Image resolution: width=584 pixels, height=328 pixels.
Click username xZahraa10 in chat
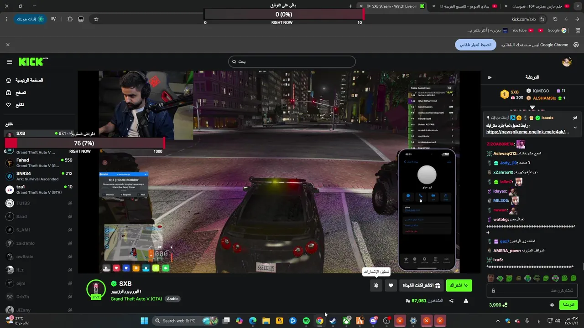click(504, 172)
